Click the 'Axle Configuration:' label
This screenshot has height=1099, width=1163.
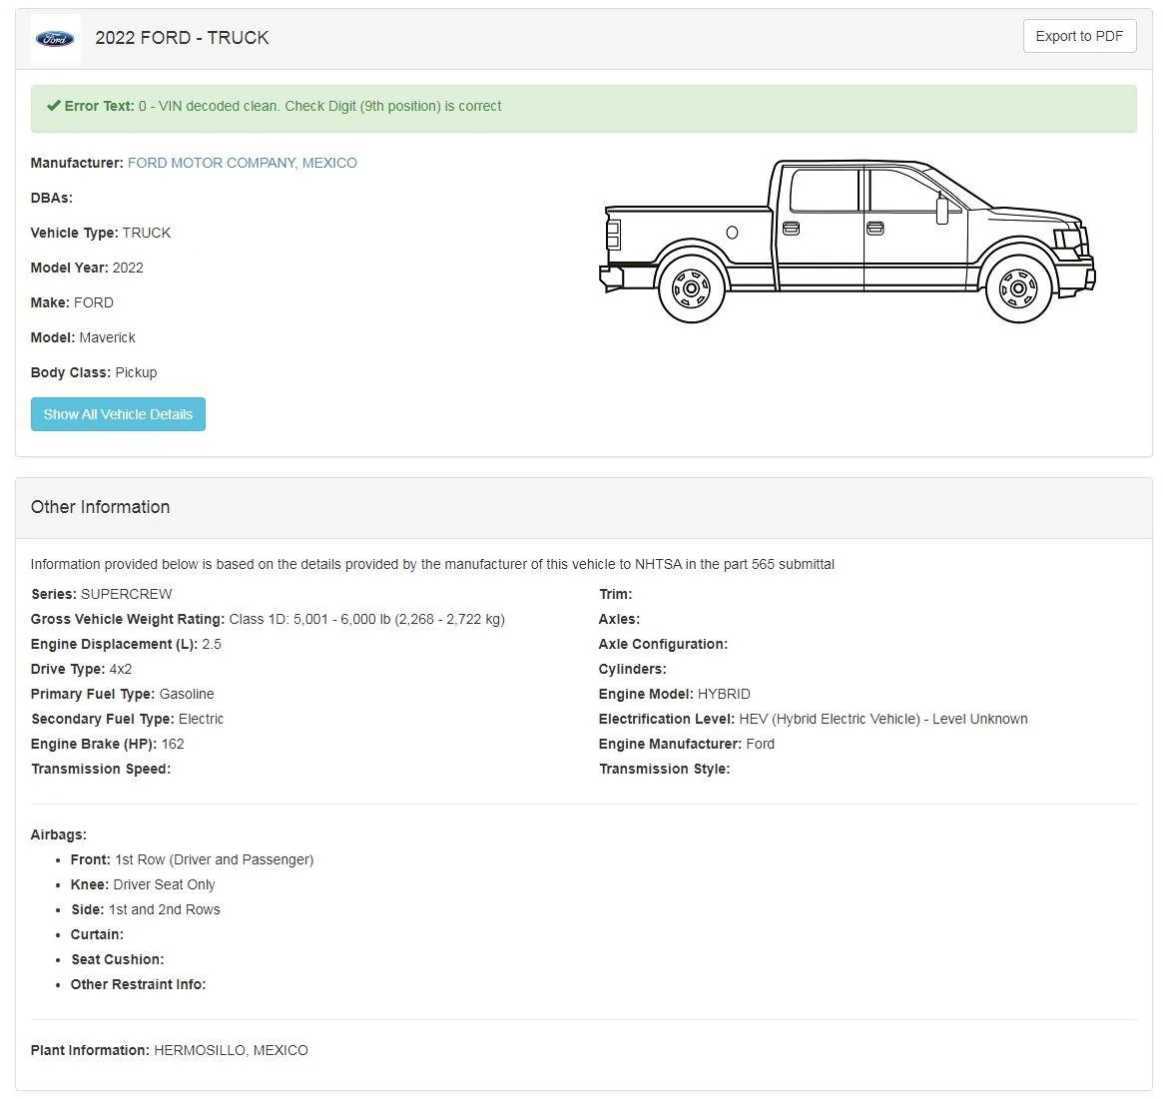tap(663, 645)
